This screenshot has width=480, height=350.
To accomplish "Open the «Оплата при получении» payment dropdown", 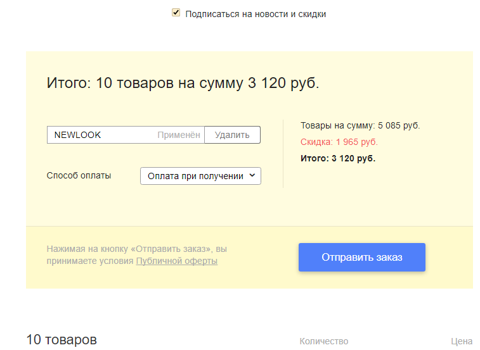I will click(195, 176).
